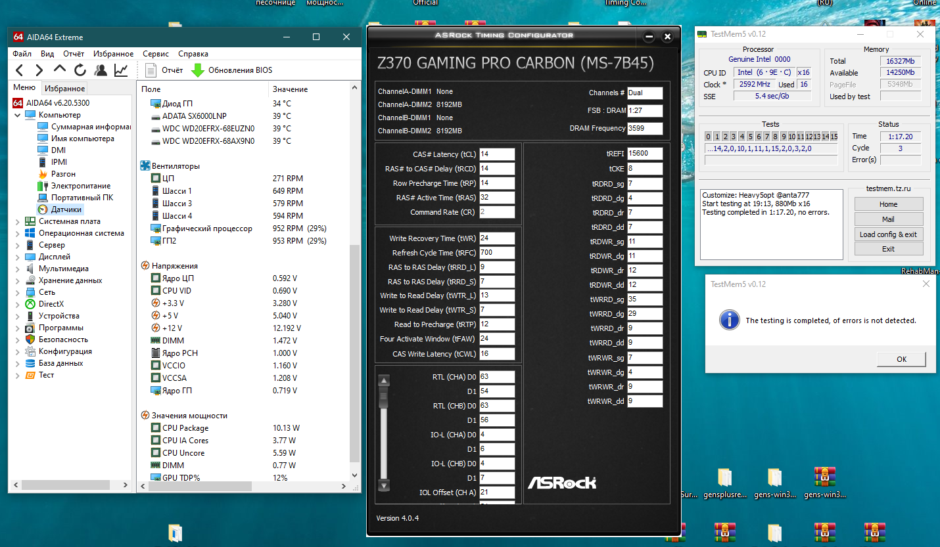The image size is (940, 547).
Task: Go up one level in AIDA64 toolbar
Action: click(x=60, y=69)
